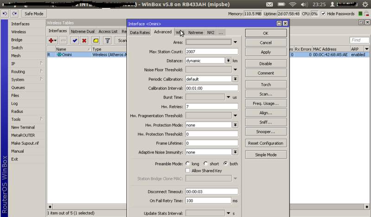The height and width of the screenshot is (217, 371).
Task: Open the Freq. Usage... tool
Action: (x=266, y=104)
